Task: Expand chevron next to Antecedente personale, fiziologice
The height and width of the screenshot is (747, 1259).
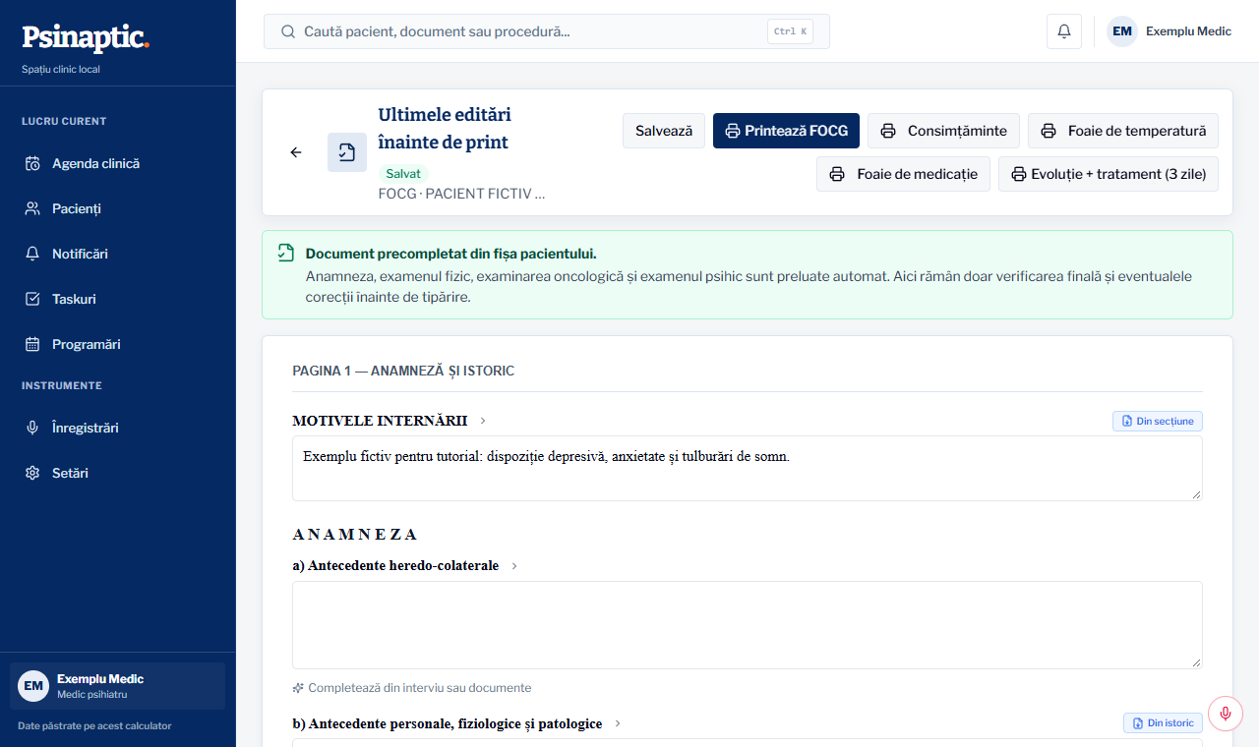Action: tap(618, 723)
